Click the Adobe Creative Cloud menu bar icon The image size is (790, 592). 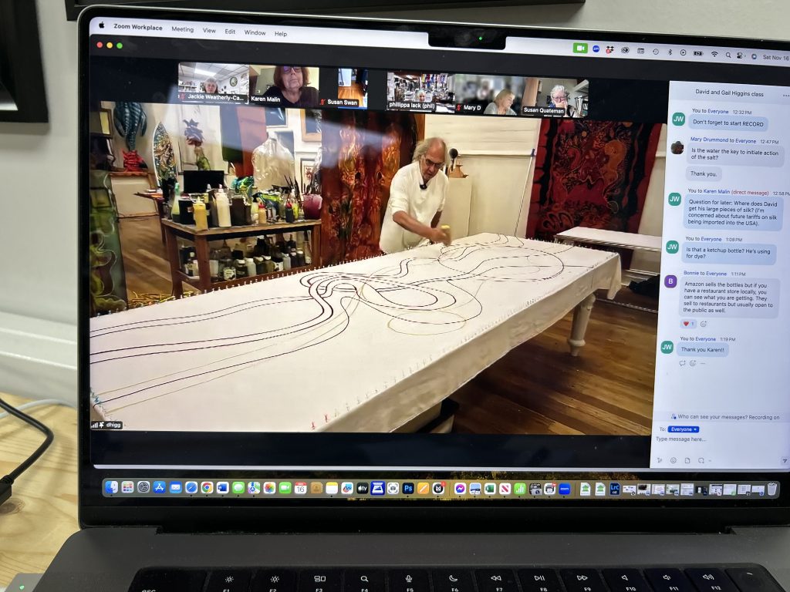tap(624, 49)
